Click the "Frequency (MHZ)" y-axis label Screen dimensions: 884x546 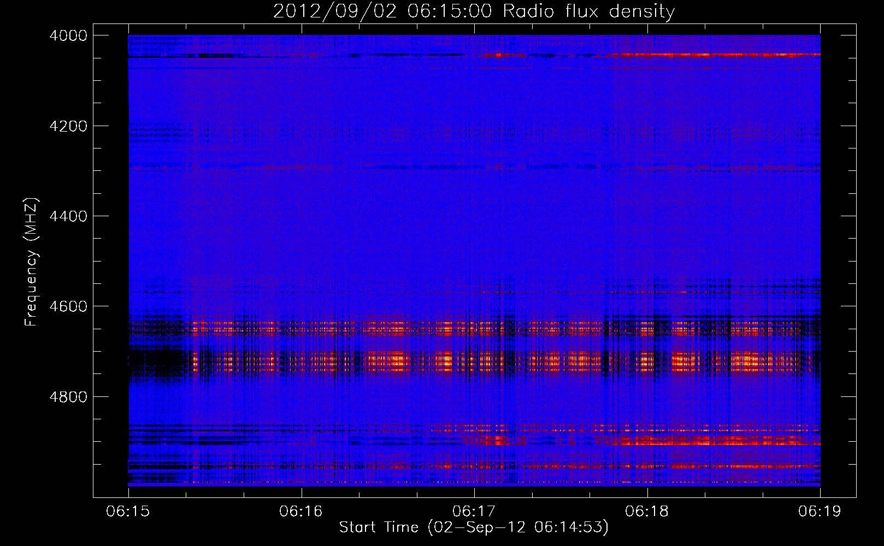click(x=31, y=262)
